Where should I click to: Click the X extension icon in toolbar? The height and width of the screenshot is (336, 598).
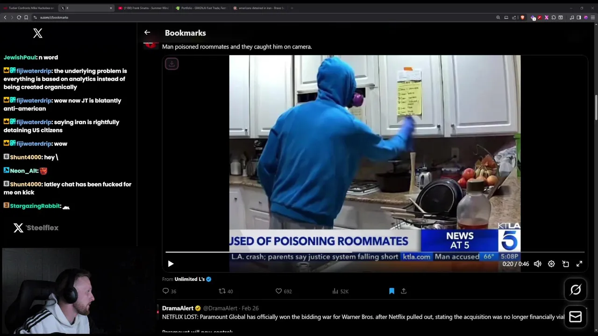(x=547, y=17)
